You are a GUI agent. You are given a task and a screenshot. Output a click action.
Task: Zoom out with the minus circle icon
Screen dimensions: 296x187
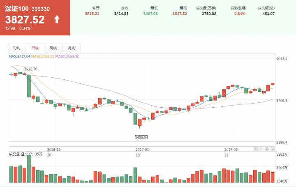click(273, 149)
